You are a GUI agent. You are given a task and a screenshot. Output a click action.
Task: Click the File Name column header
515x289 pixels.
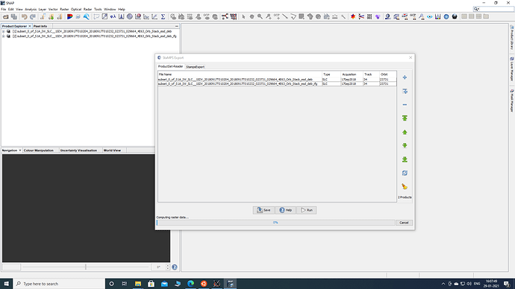240,74
